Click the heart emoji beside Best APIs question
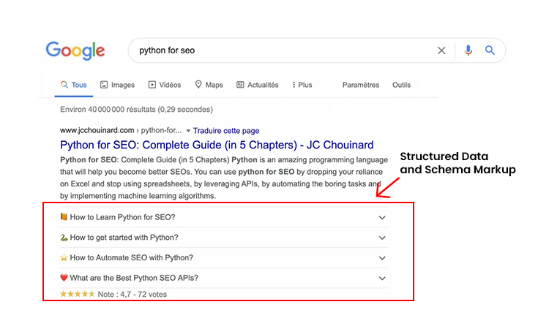Screen dimensions: 549x329 click(64, 278)
